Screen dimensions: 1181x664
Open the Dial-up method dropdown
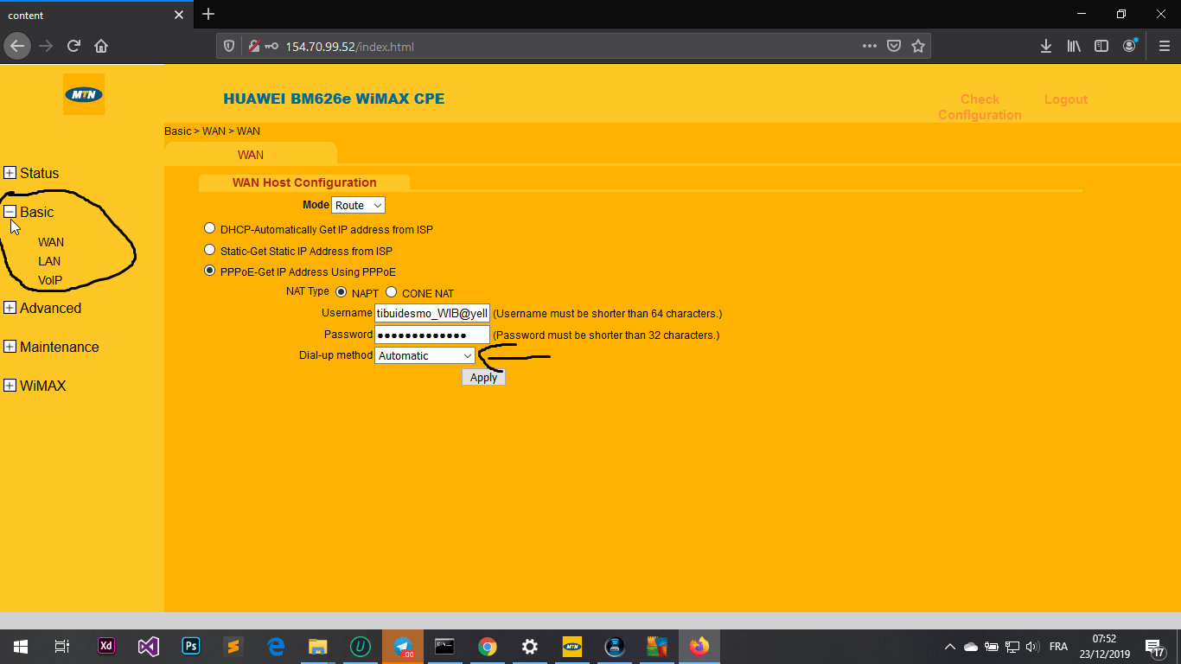[x=425, y=355]
